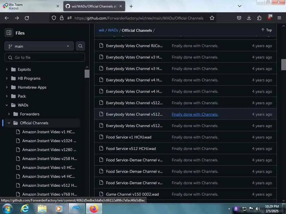Open Everybody Votes Channel RiiCo... file
This screenshot has width=286, height=214.
pos(134,46)
